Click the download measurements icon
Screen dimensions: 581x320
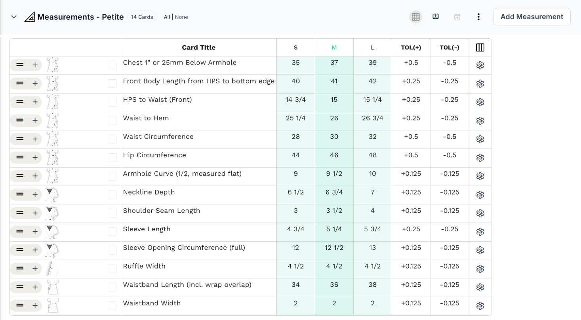coord(436,17)
